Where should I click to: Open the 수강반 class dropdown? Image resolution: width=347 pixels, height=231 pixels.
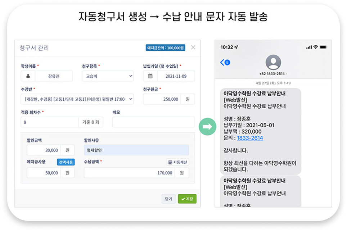(77, 99)
